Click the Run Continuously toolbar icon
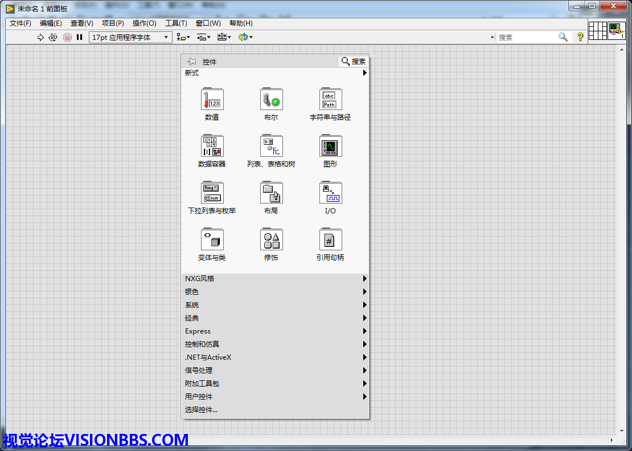 point(53,37)
